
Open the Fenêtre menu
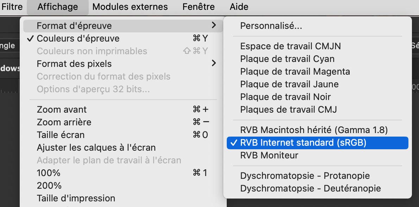click(x=198, y=6)
